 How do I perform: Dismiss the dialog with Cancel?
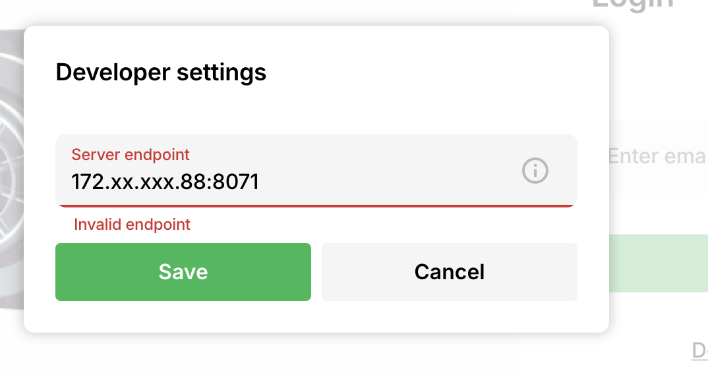coord(449,272)
